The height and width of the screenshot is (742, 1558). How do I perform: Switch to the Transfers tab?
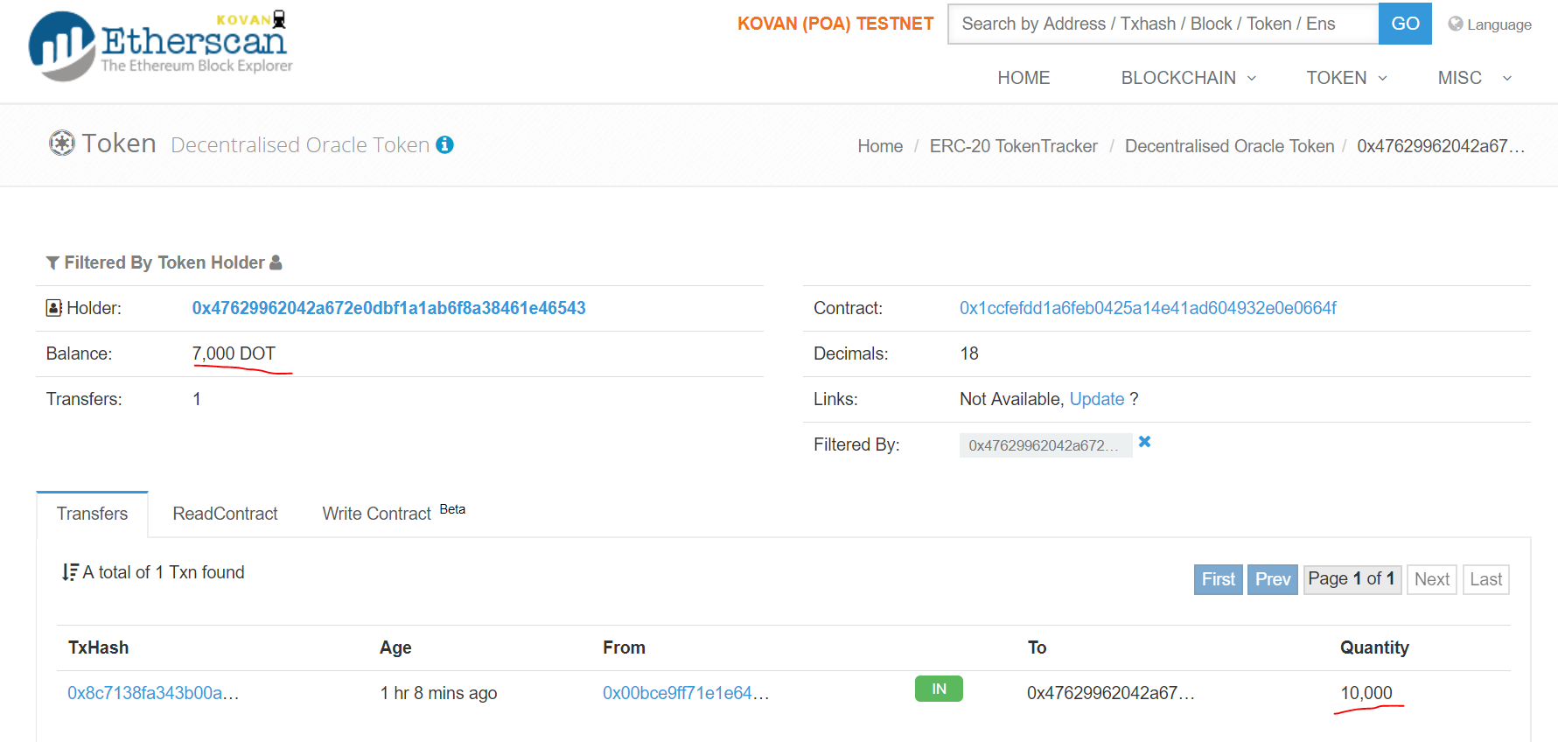[x=92, y=514]
